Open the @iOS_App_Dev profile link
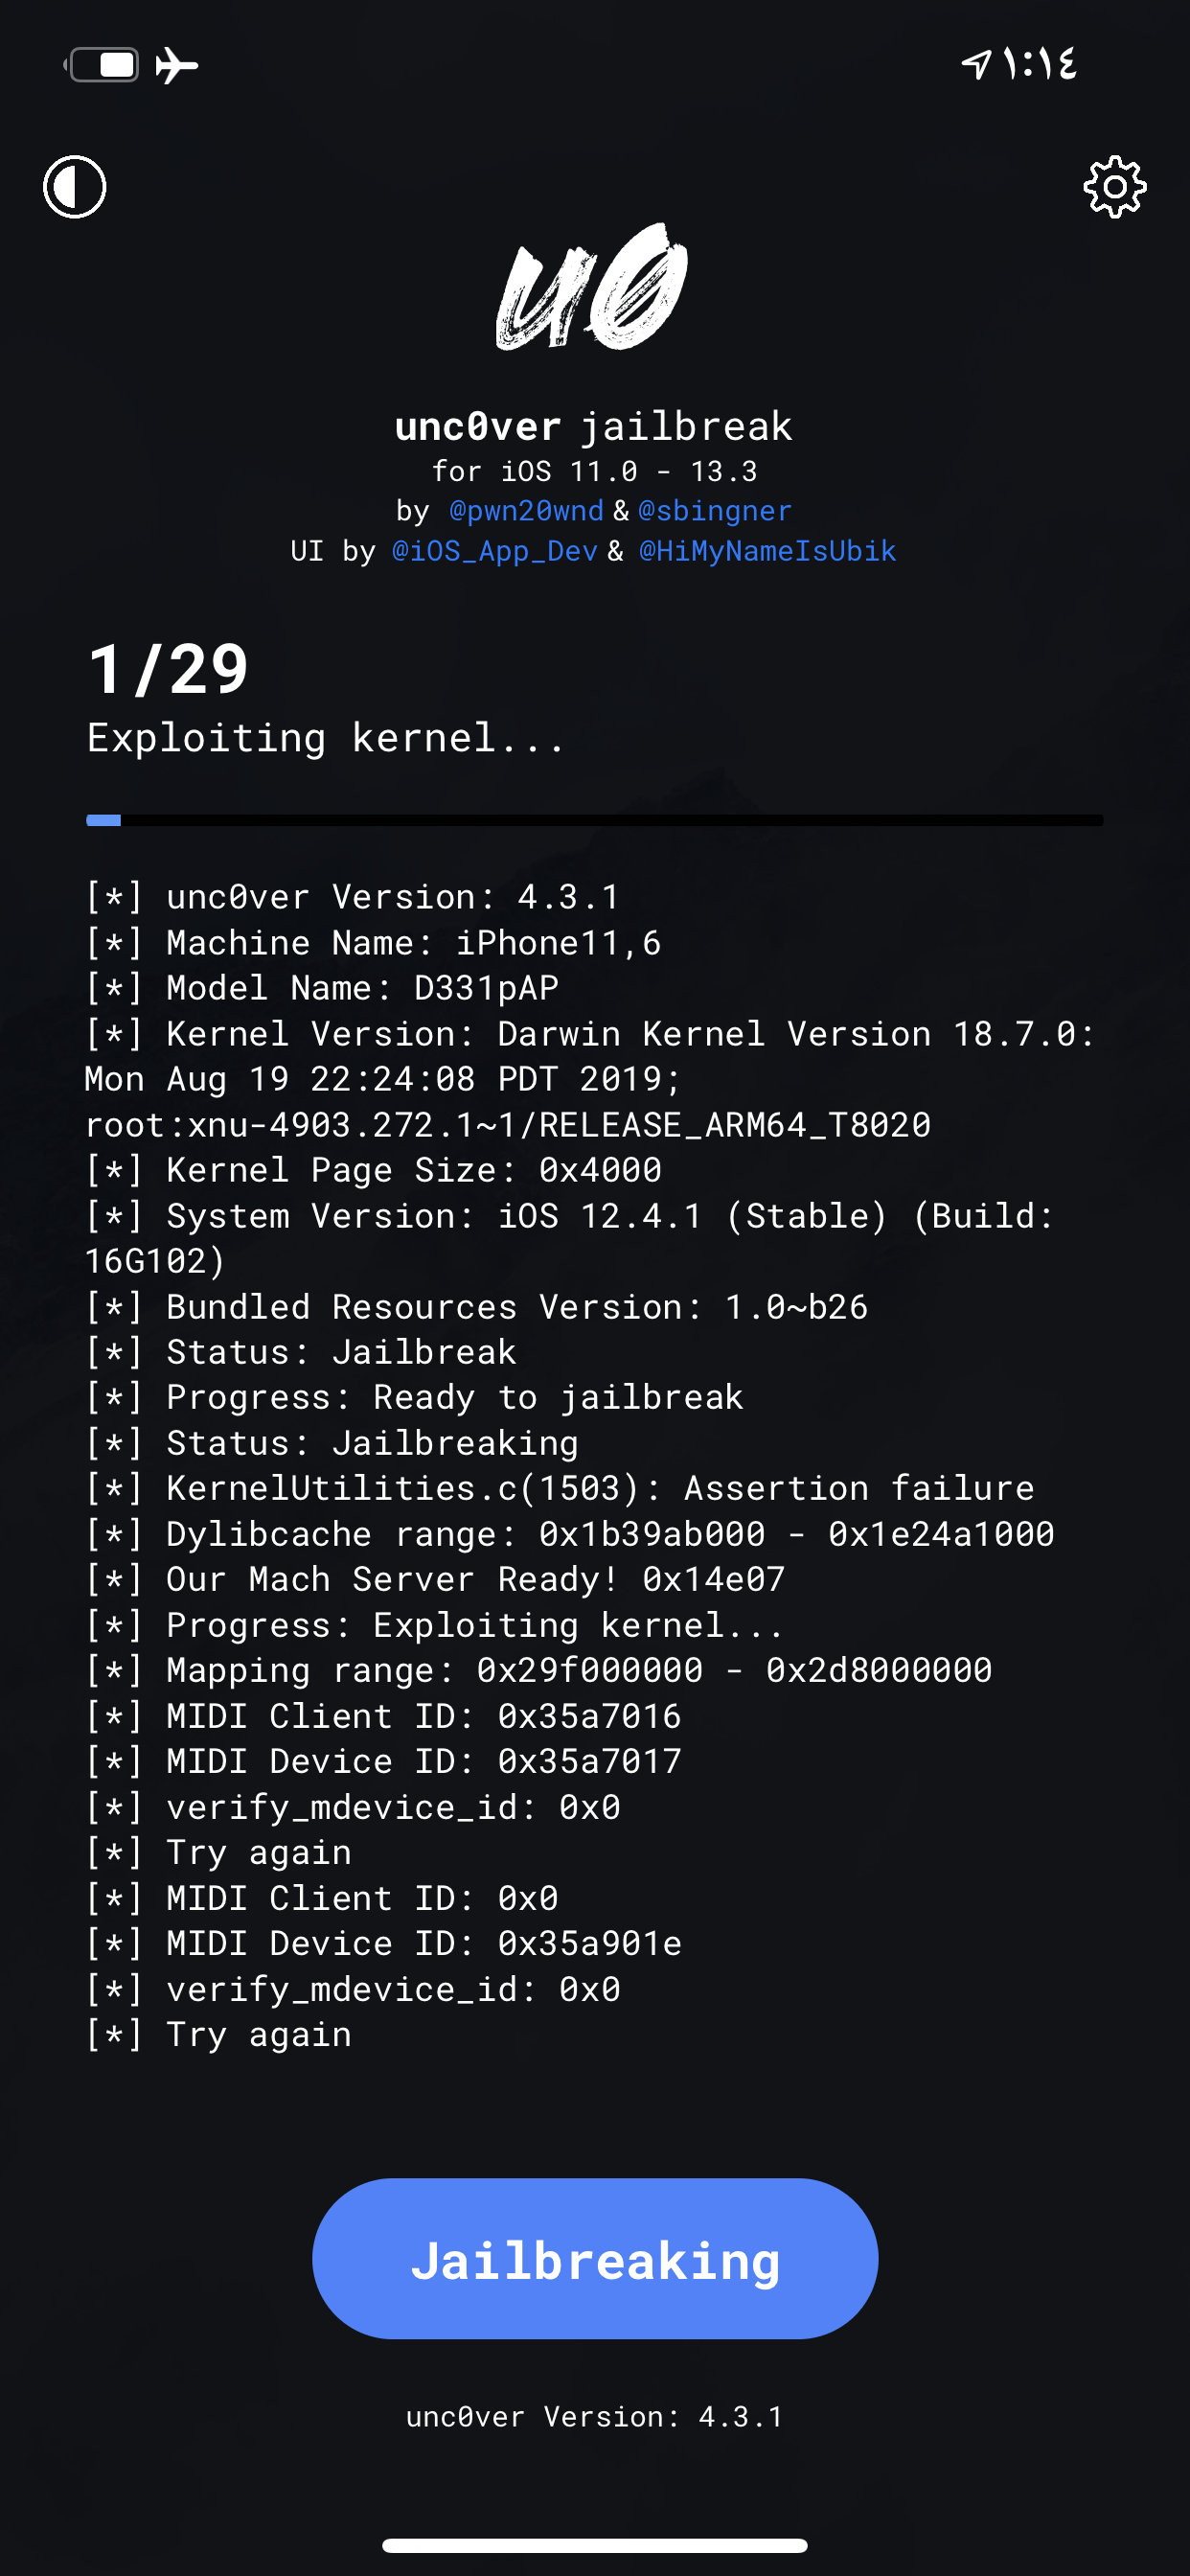 494,551
